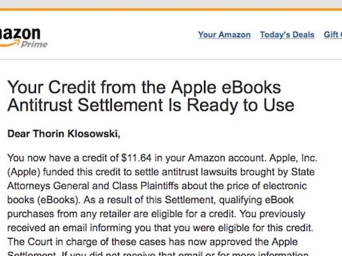
Task: Click 'Class Plaintiffs' in the body text
Action: [145, 186]
